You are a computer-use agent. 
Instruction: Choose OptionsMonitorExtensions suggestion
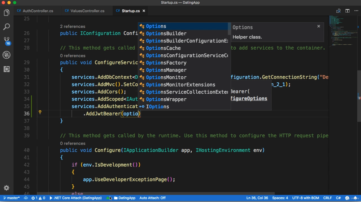coord(183,85)
